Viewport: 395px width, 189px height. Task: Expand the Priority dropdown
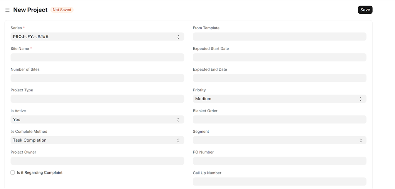point(279,99)
